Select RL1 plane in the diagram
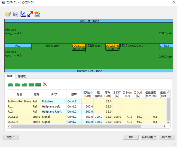Viewport: 177px width, 147px height. click(x=18, y=45)
